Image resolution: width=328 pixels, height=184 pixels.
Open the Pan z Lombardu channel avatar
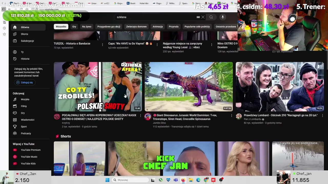point(239,117)
